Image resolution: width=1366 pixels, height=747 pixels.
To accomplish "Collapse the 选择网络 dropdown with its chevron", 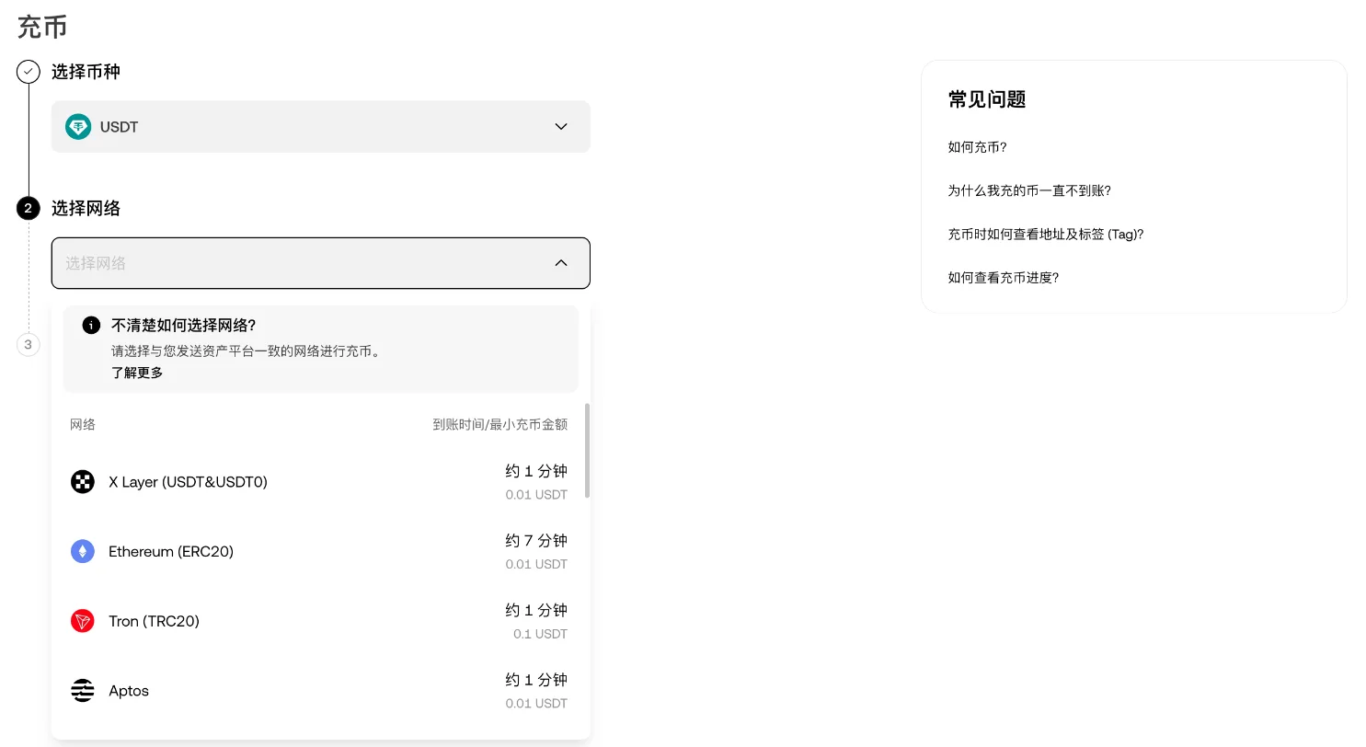I will [x=561, y=263].
